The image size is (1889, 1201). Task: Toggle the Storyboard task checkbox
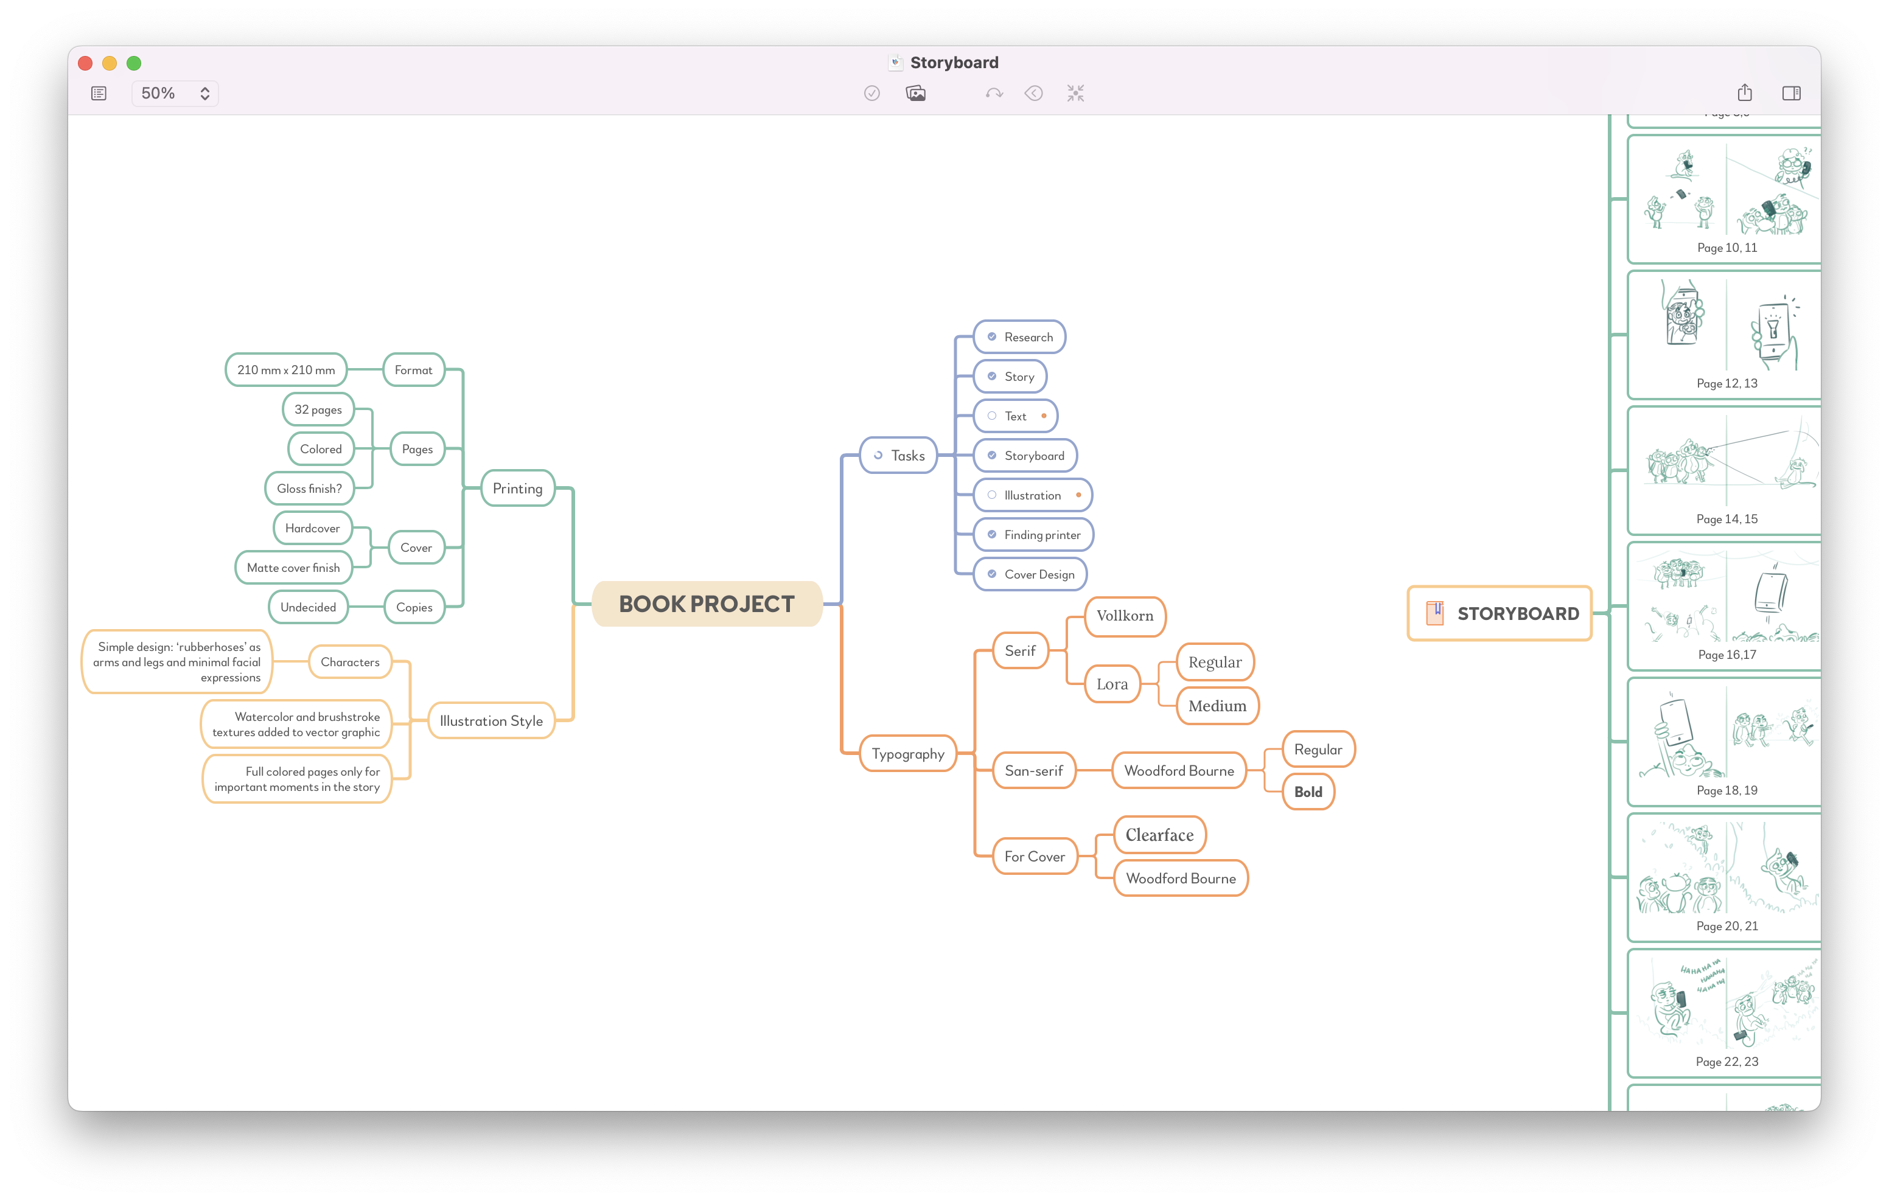point(991,455)
